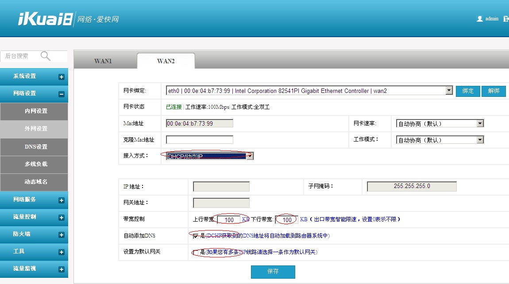Expand 网络服务 using its plus icon
Viewport: 509px width, 284px height.
(62, 200)
